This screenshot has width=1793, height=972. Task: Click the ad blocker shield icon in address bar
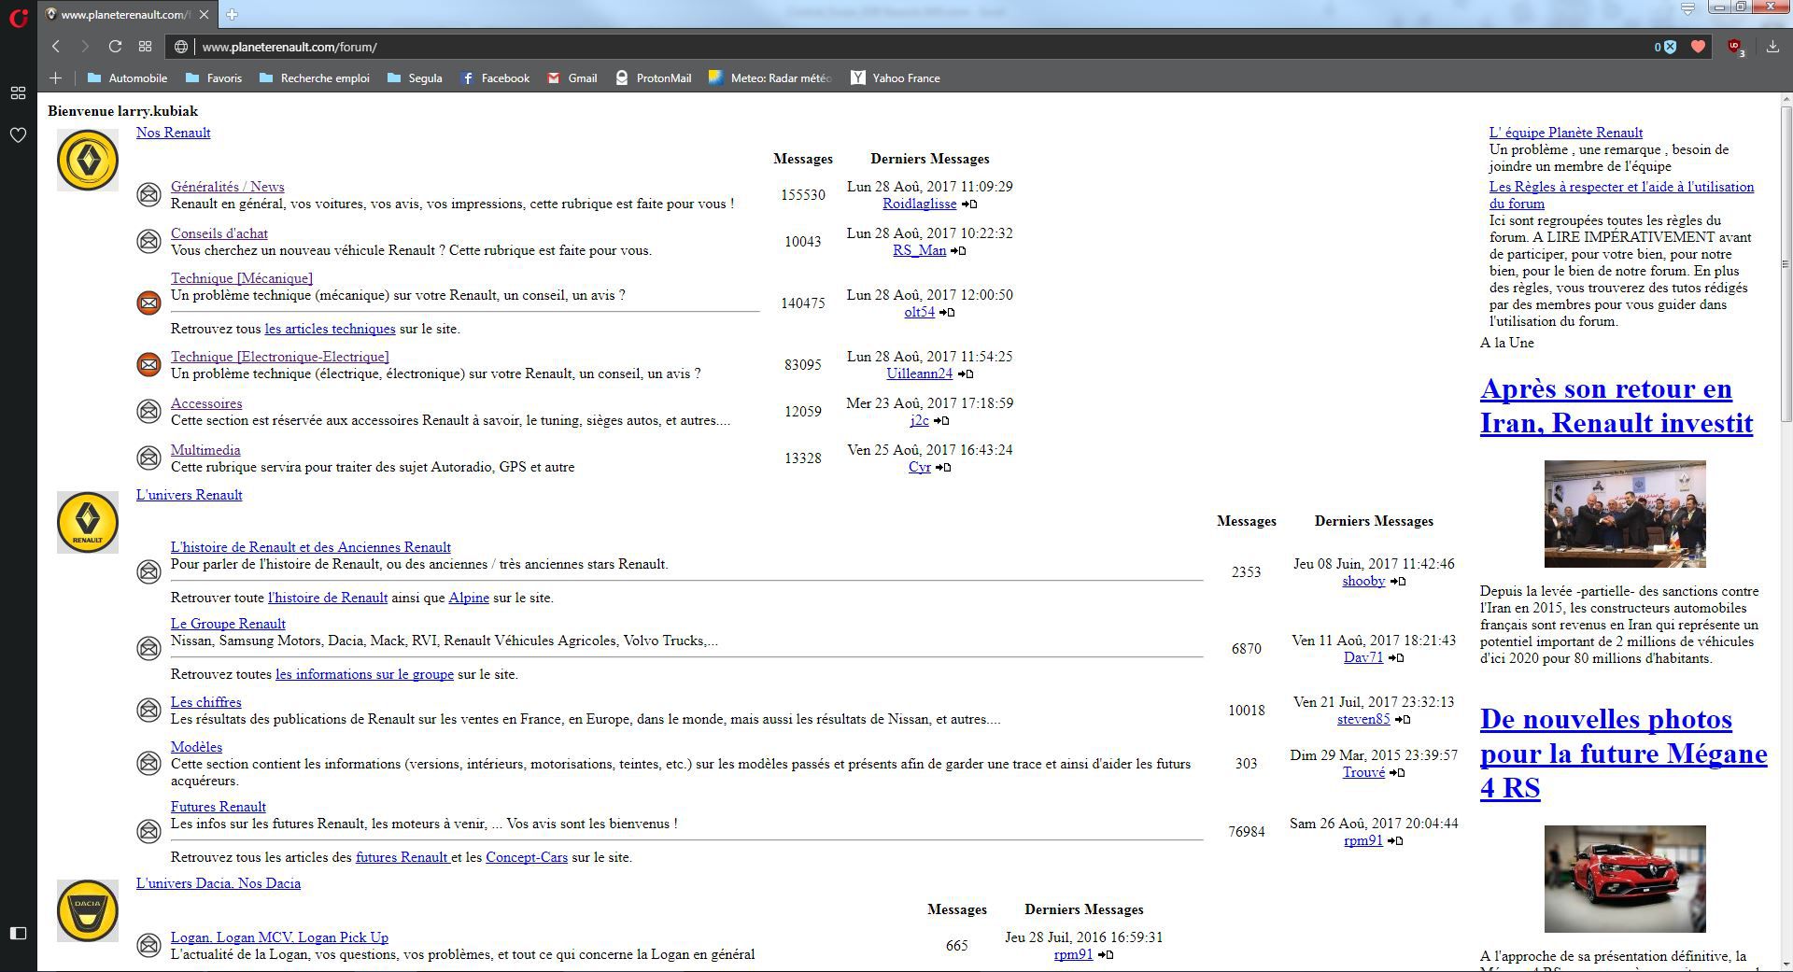1669,47
